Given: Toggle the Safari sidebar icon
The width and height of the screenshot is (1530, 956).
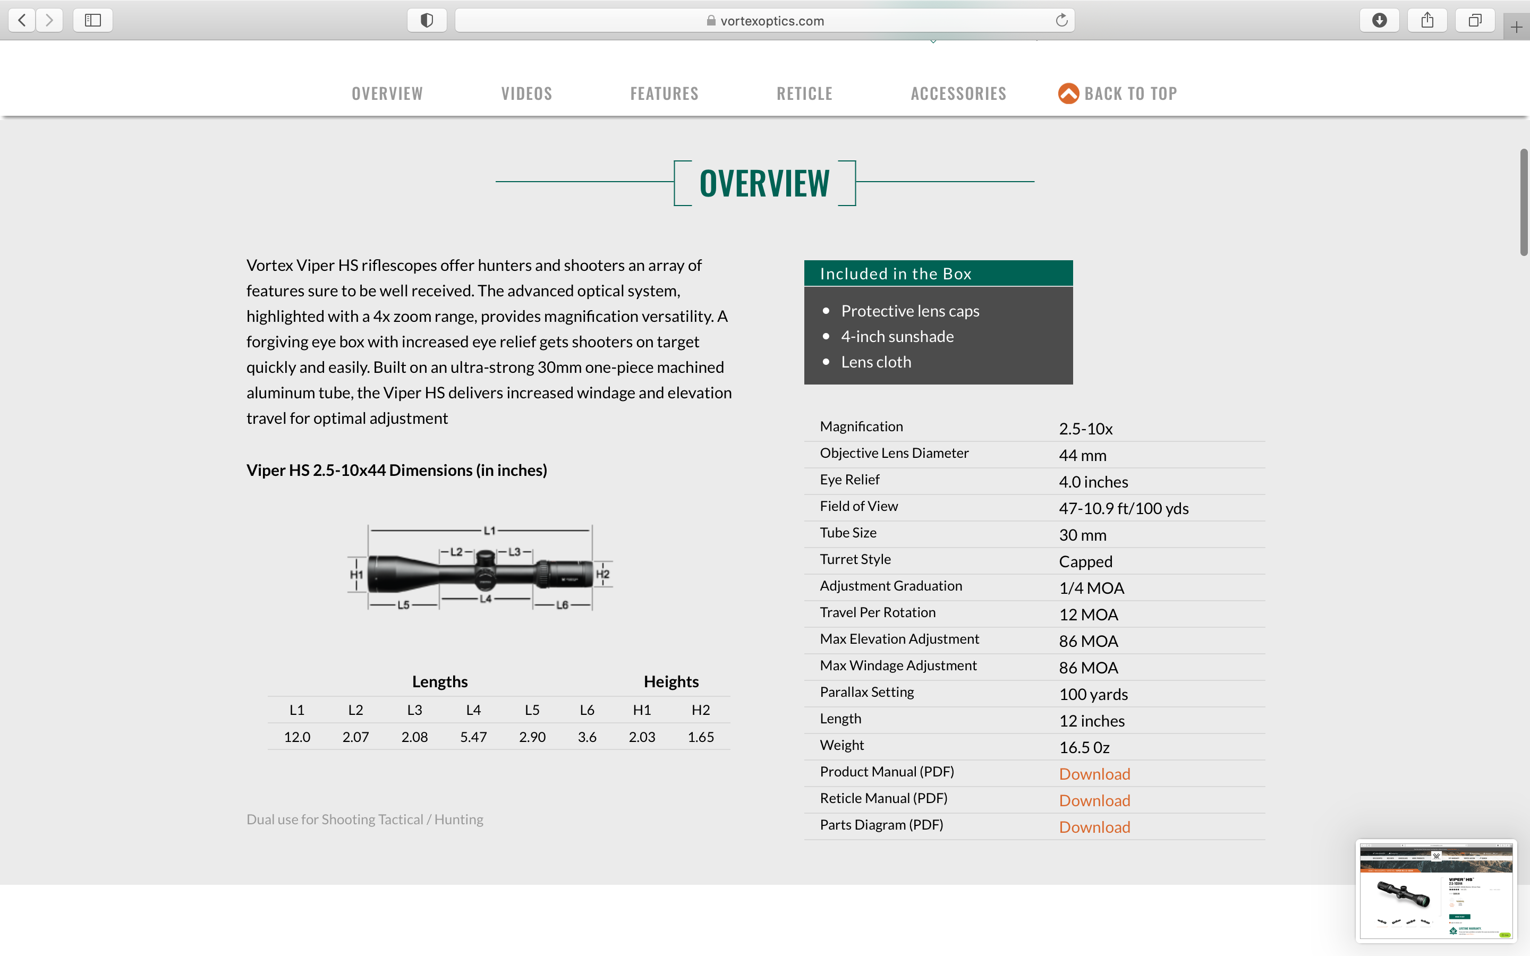Looking at the screenshot, I should click(93, 20).
